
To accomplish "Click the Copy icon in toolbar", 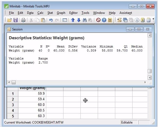I will point(37,20).
